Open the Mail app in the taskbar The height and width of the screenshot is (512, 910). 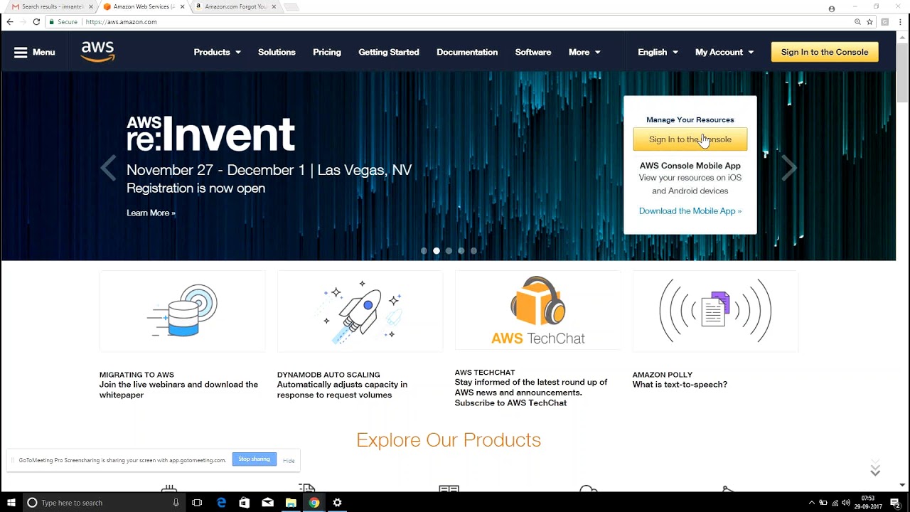tap(267, 503)
